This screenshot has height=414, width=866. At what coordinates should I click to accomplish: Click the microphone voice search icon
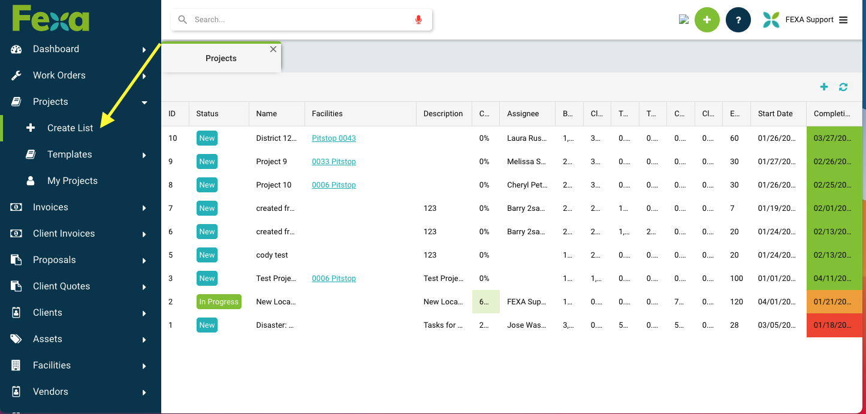[x=418, y=20]
